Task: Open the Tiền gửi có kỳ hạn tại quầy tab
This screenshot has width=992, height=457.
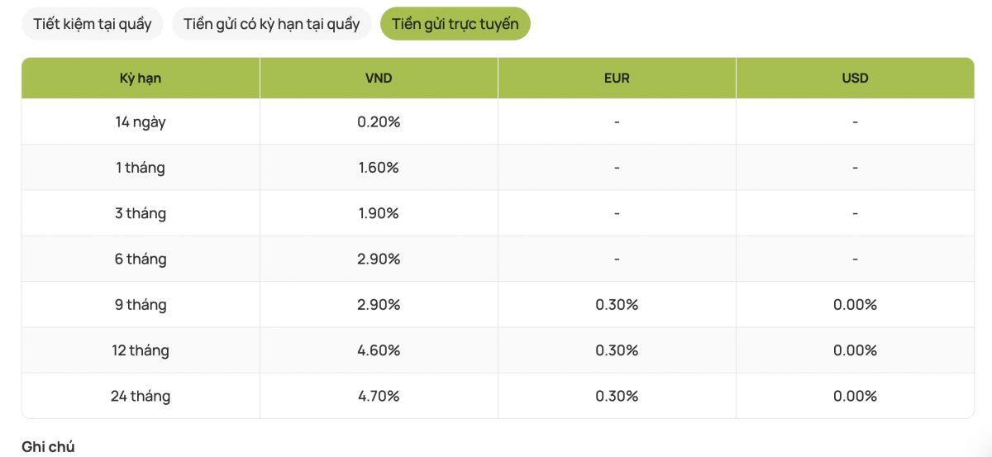Action: click(271, 23)
